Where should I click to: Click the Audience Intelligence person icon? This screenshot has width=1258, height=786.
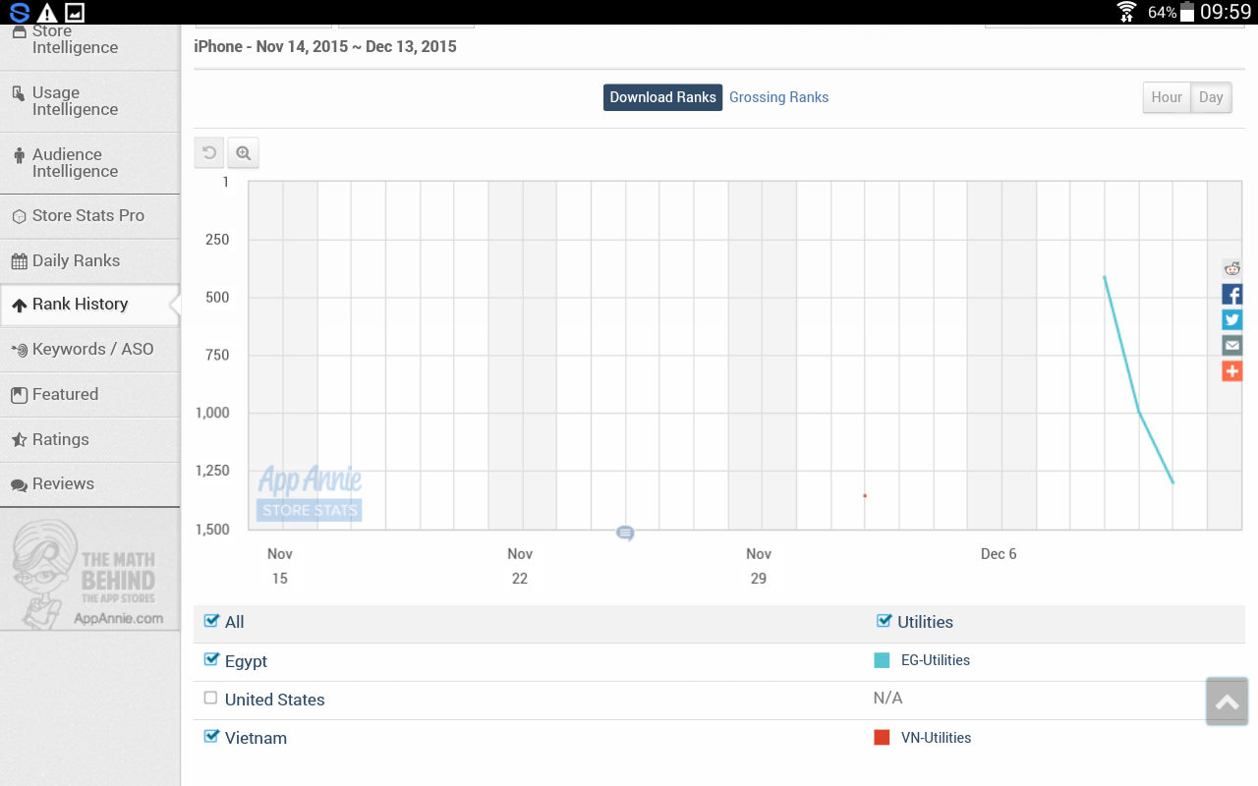(19, 155)
